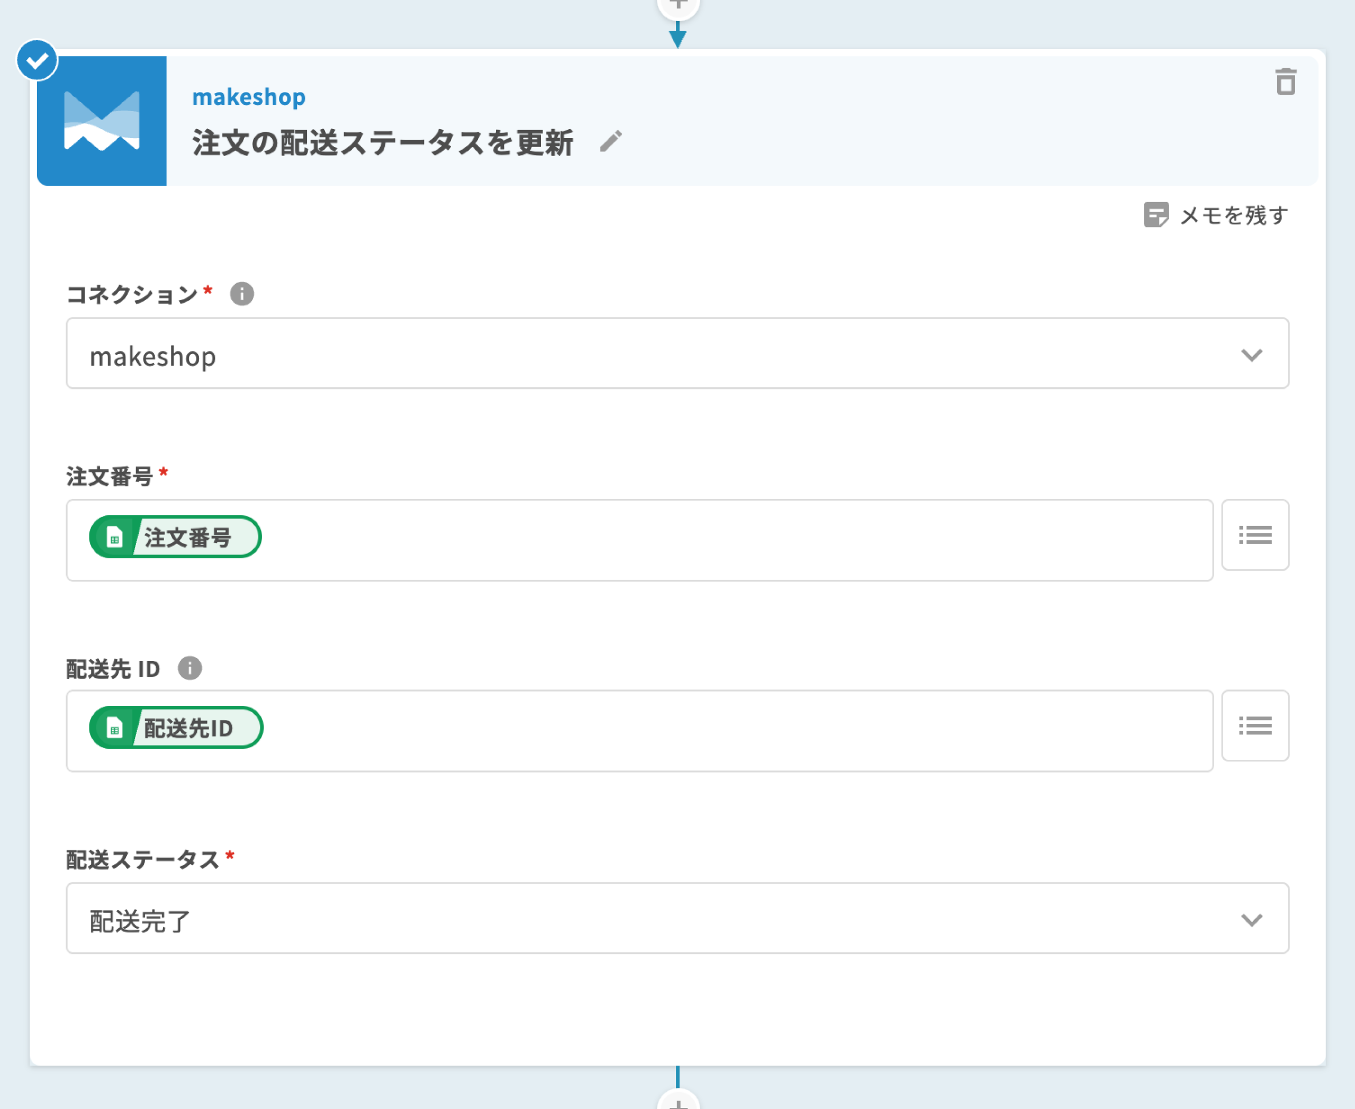Click inside the 注文番号 input field
Image resolution: width=1355 pixels, height=1109 pixels.
click(703, 540)
